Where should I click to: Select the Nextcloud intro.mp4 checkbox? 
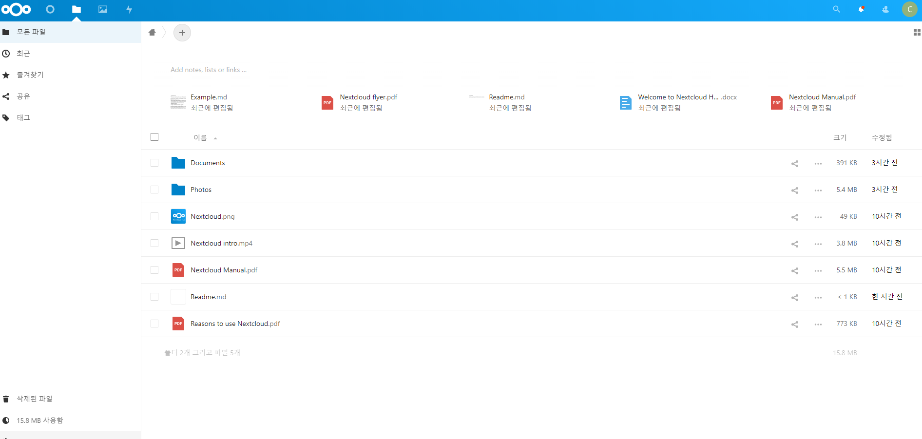tap(154, 243)
